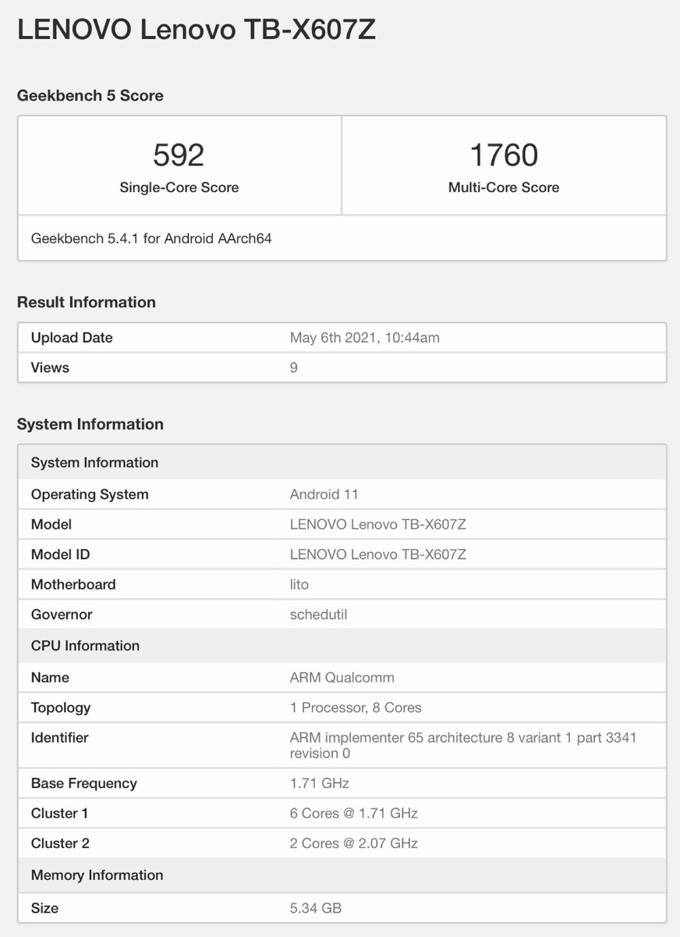This screenshot has height=937, width=680.
Task: Click the Geekbench 5.4.1 for Android AArch64 text
Action: tap(151, 238)
